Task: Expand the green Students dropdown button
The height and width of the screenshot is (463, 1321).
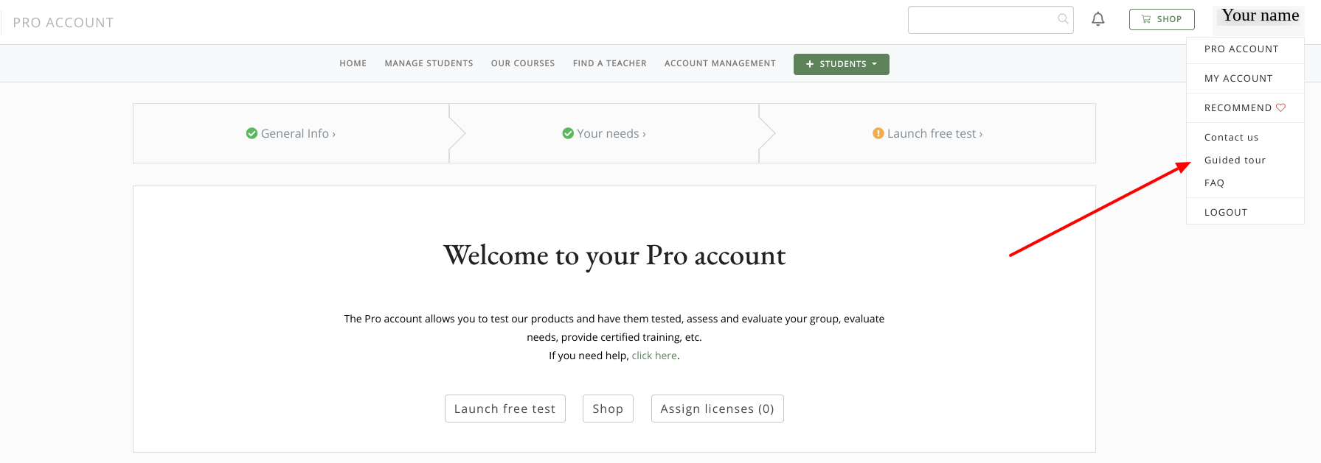Action: pos(841,64)
